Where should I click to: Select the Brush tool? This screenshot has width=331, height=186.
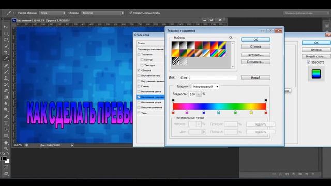pos(6,72)
